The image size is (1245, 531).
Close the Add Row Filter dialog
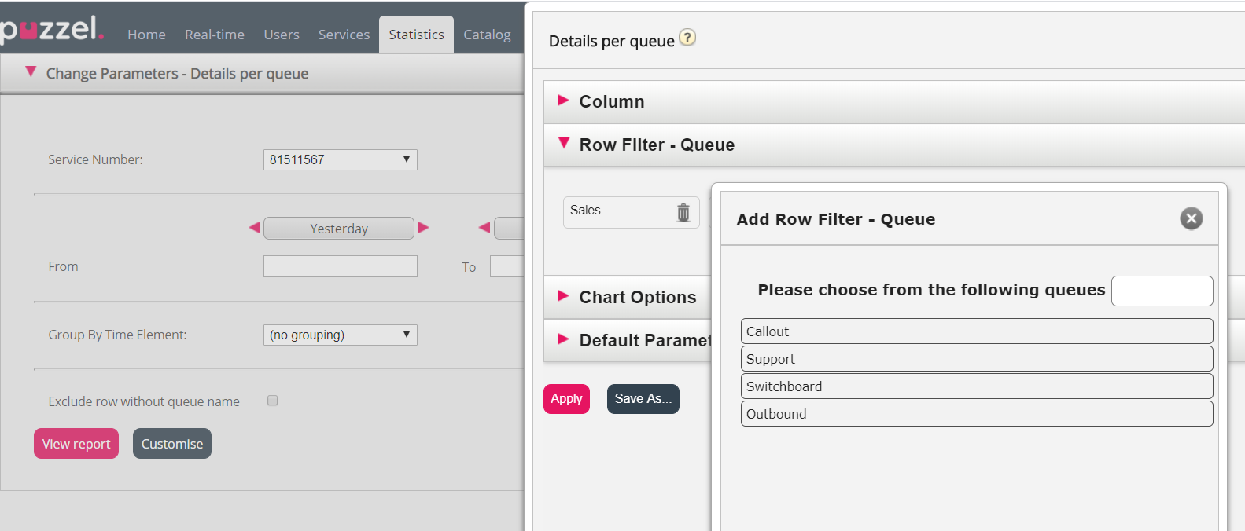(1191, 218)
